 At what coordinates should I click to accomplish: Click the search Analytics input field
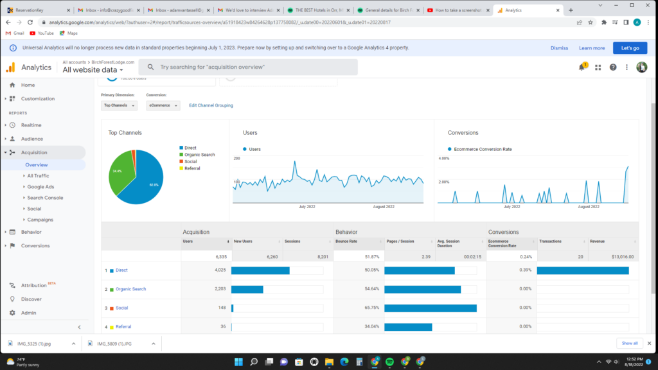tap(248, 67)
